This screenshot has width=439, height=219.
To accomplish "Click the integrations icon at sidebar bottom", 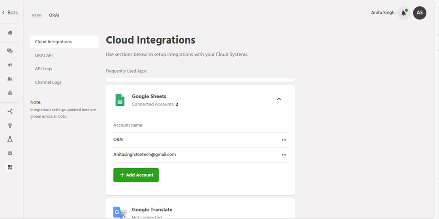I will [x=10, y=167].
